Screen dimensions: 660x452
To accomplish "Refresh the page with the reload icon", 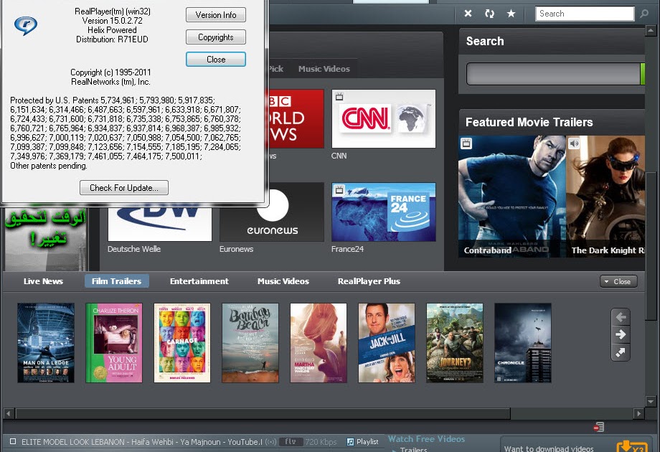I will click(489, 14).
